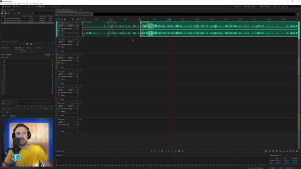Switch to Waveform editor view
Screen dimensions: 301x169
[7, 7]
